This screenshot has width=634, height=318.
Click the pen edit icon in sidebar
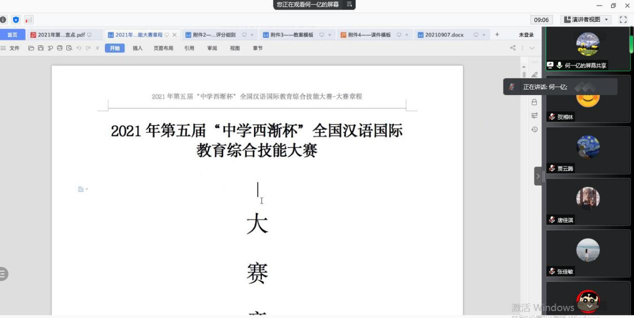click(534, 75)
